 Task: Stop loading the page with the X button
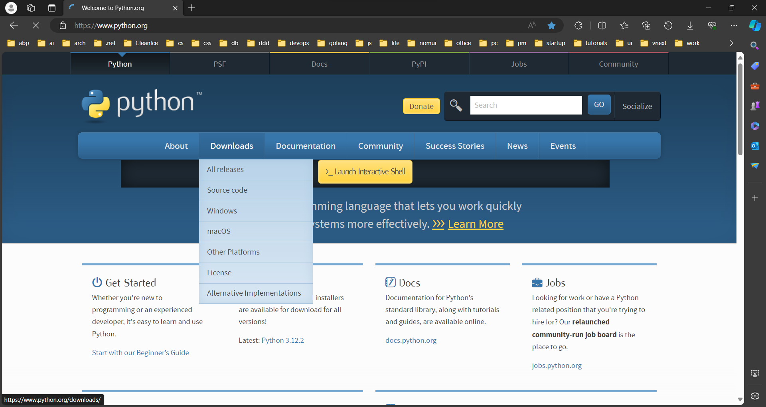click(36, 26)
